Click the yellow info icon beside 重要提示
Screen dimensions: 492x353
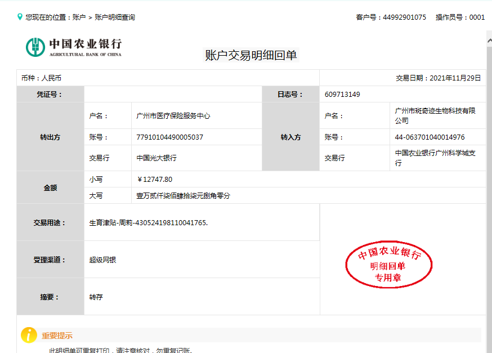29,335
